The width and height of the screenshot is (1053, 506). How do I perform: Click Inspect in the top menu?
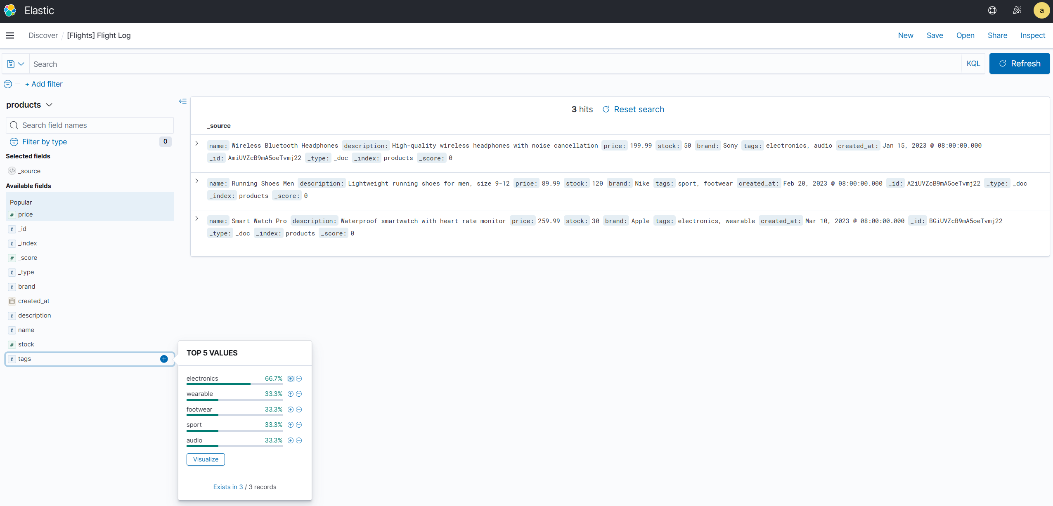pyautogui.click(x=1032, y=35)
